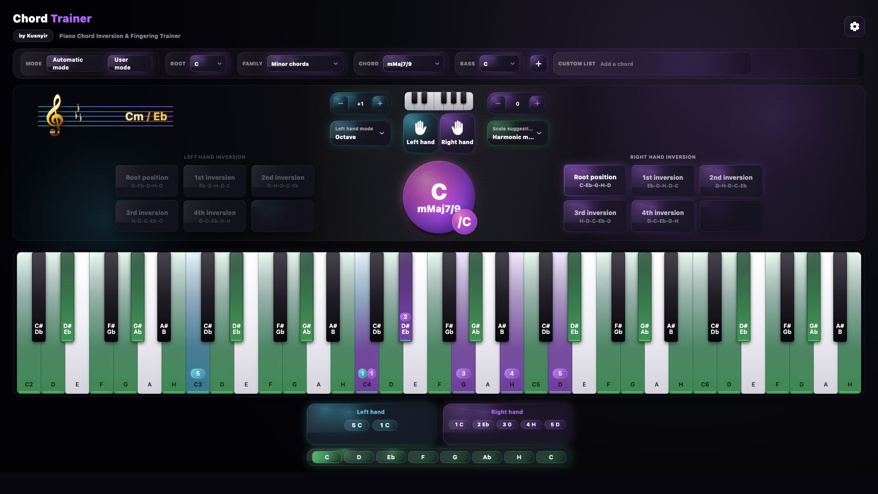Toggle the Right hand icon button

click(x=457, y=133)
